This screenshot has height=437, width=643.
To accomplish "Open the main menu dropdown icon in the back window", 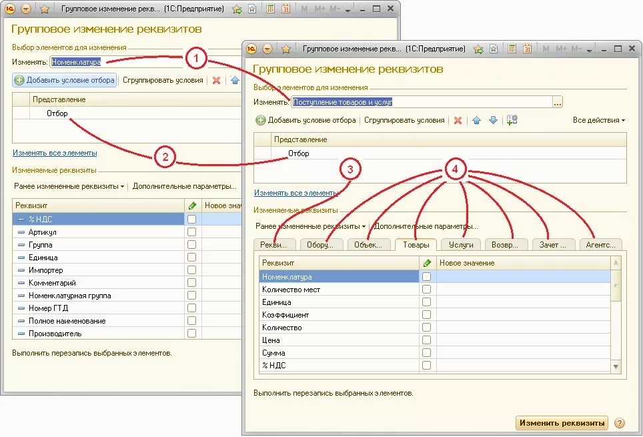I will tap(26, 9).
